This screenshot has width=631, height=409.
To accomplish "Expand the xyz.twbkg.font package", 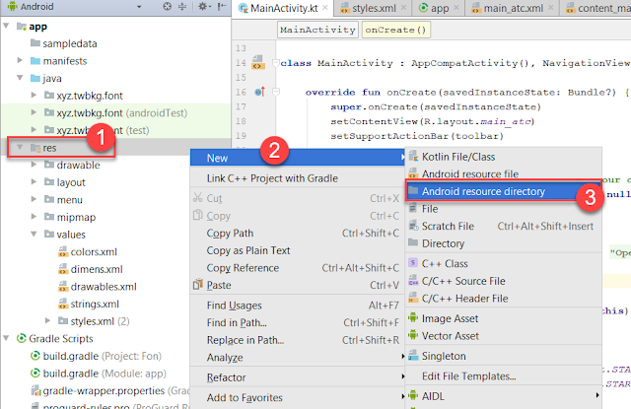I will point(34,96).
